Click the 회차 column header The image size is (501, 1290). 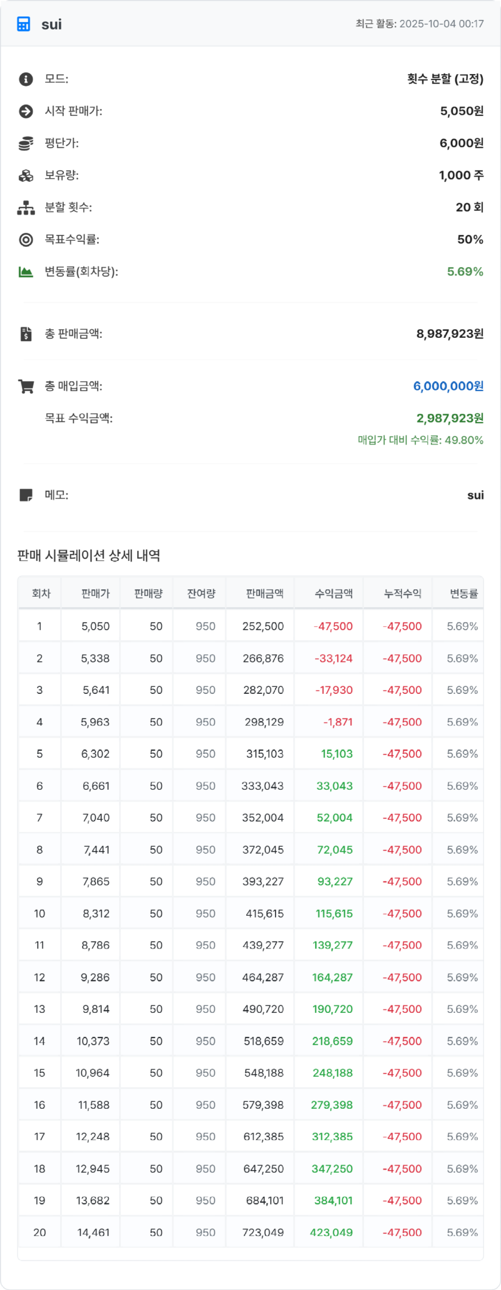click(41, 593)
